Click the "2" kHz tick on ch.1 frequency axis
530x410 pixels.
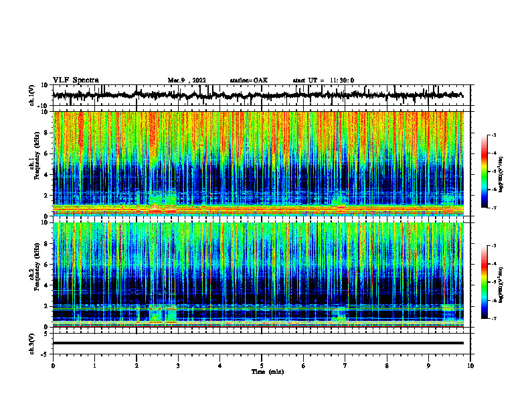tap(46, 196)
